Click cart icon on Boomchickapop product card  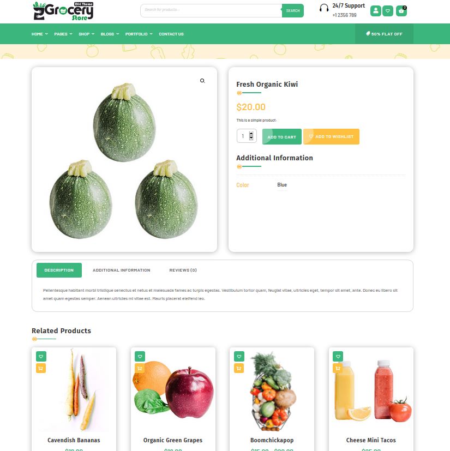tap(239, 368)
